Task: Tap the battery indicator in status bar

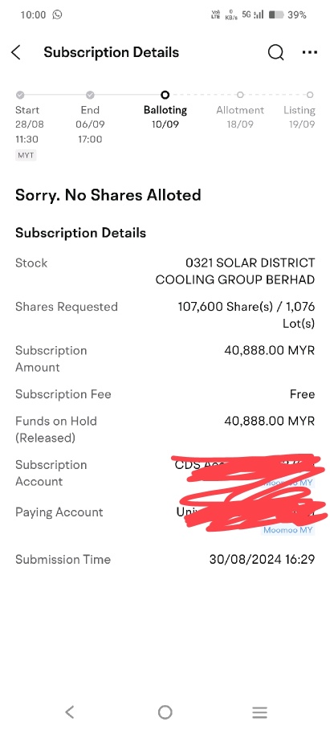Action: tap(276, 15)
